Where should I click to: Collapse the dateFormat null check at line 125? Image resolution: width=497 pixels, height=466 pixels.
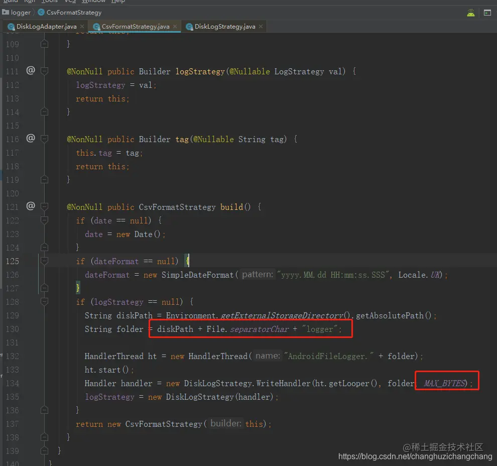[44, 261]
